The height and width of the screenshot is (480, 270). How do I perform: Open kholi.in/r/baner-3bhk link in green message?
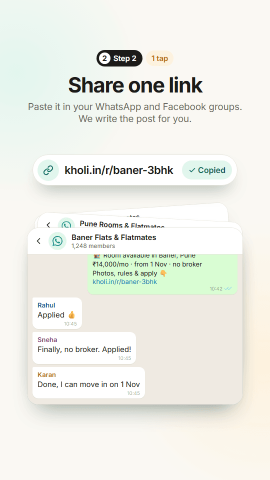(x=124, y=281)
